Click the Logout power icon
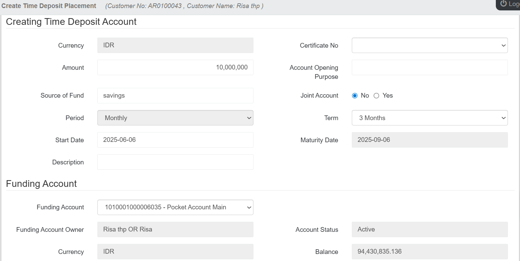The image size is (520, 261). (x=503, y=4)
